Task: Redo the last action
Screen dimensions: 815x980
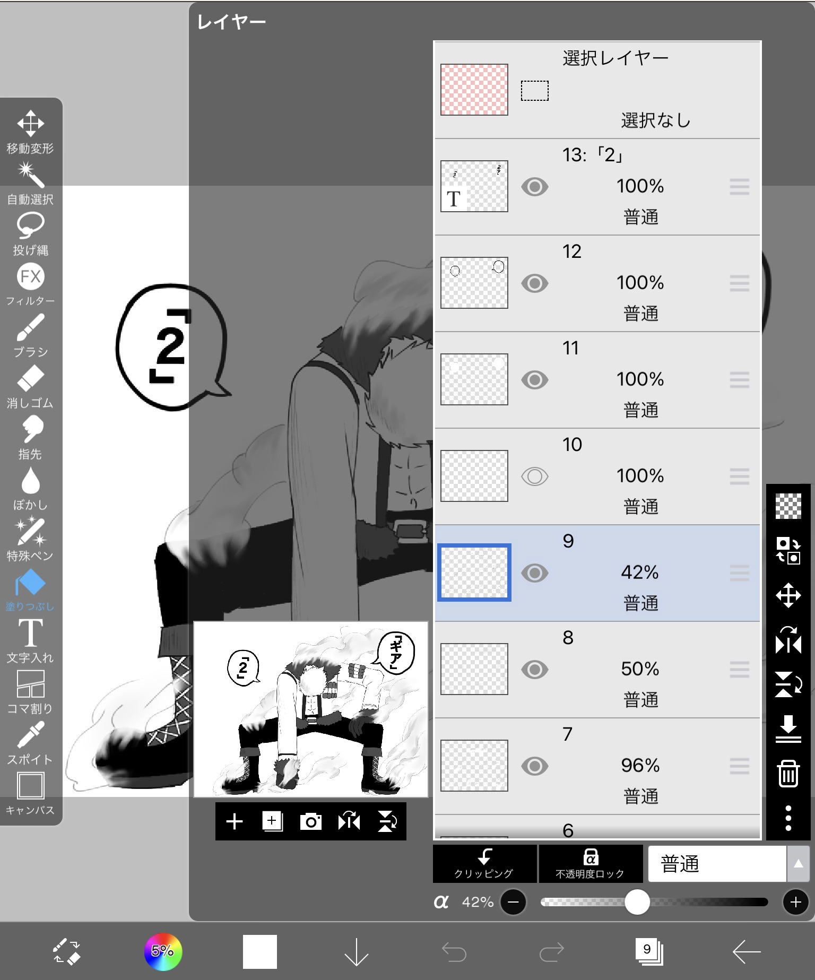Action: pyautogui.click(x=552, y=952)
